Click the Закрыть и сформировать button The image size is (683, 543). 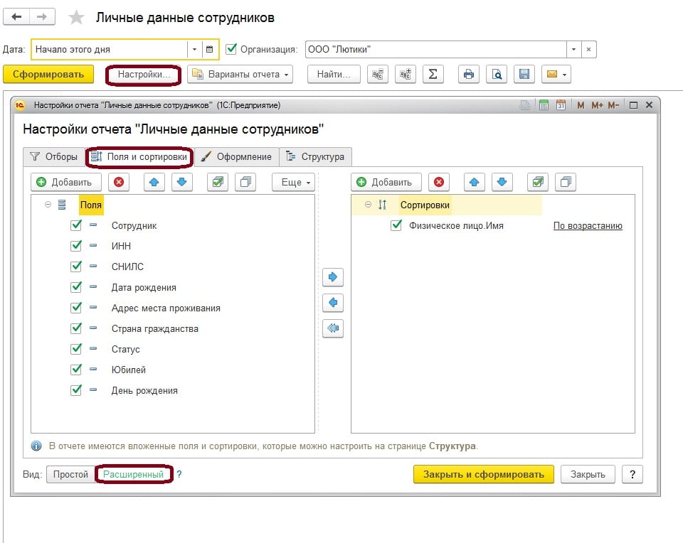pos(483,474)
